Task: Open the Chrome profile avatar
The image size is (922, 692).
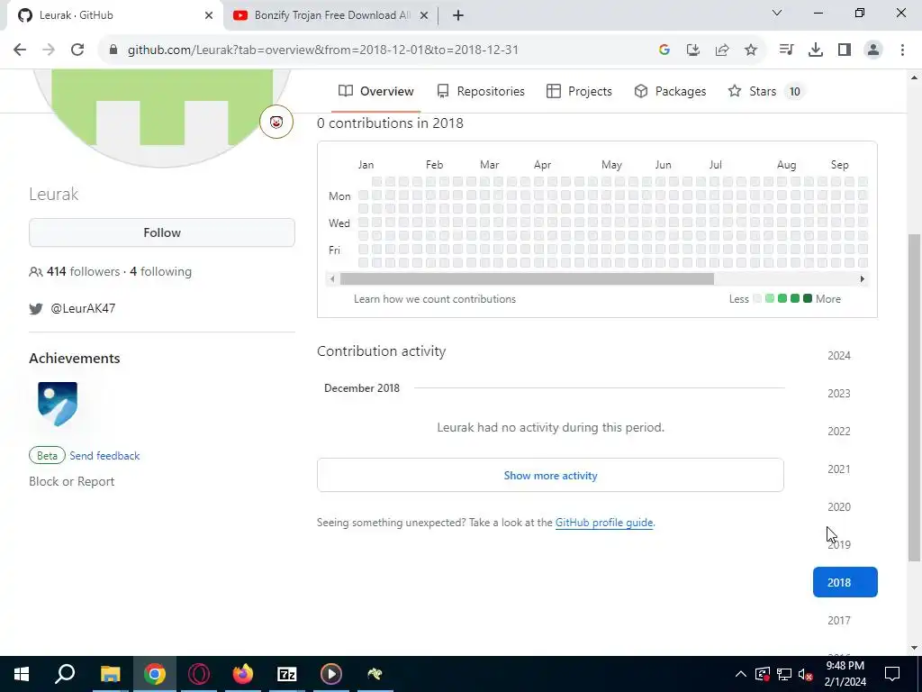Action: click(873, 50)
